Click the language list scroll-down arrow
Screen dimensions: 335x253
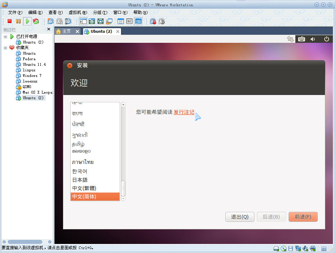point(123,198)
